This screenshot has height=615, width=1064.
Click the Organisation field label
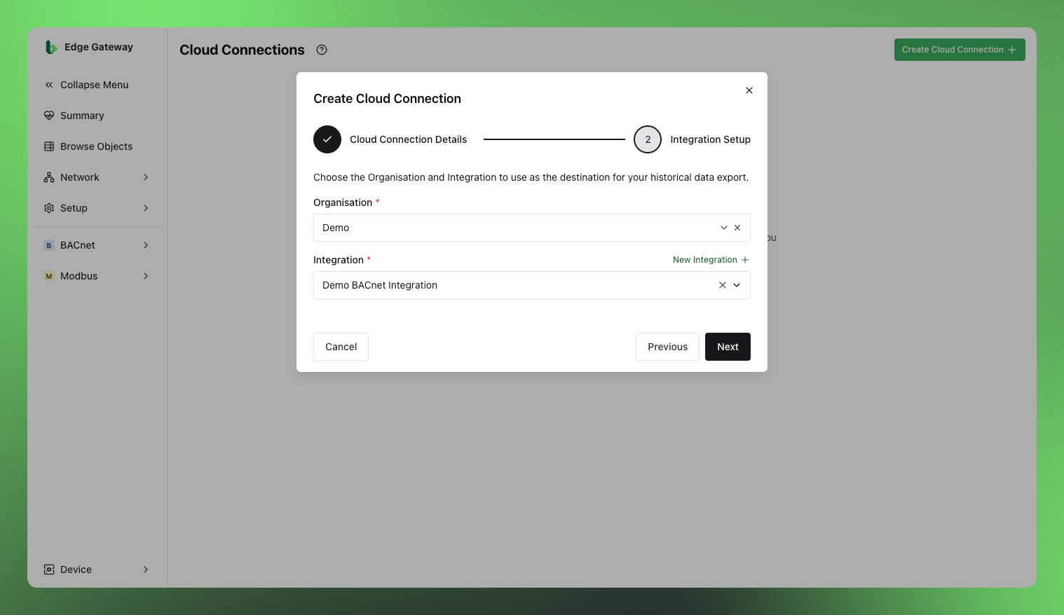pos(343,202)
